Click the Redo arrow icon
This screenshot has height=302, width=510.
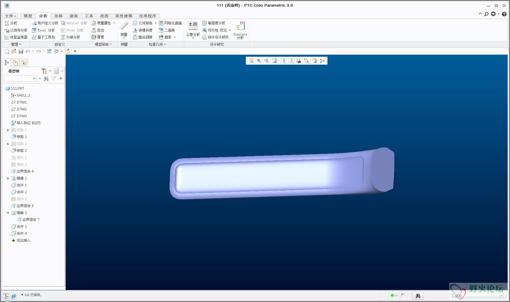click(x=39, y=51)
